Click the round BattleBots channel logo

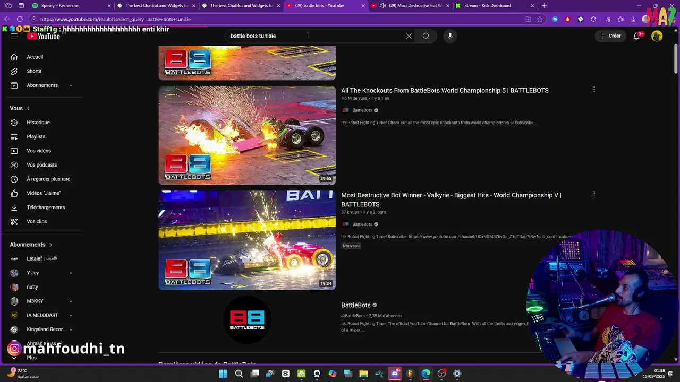(x=247, y=320)
